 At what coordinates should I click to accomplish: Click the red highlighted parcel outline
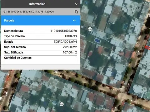click(x=147, y=47)
